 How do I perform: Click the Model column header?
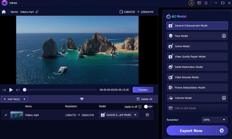tap(102, 106)
